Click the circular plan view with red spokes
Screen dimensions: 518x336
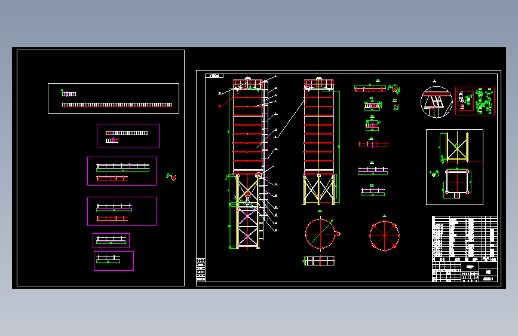click(x=384, y=236)
